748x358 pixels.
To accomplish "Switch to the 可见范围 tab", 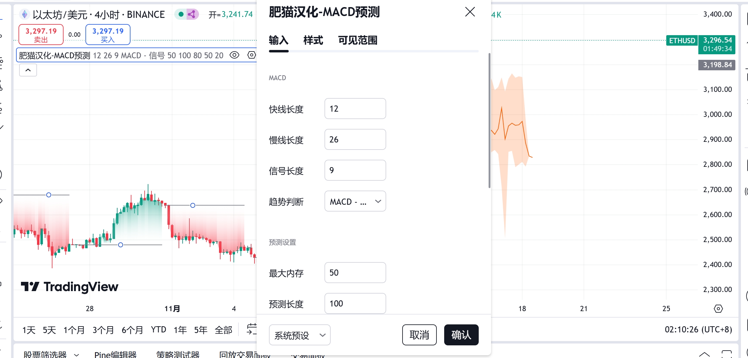I will tap(357, 40).
